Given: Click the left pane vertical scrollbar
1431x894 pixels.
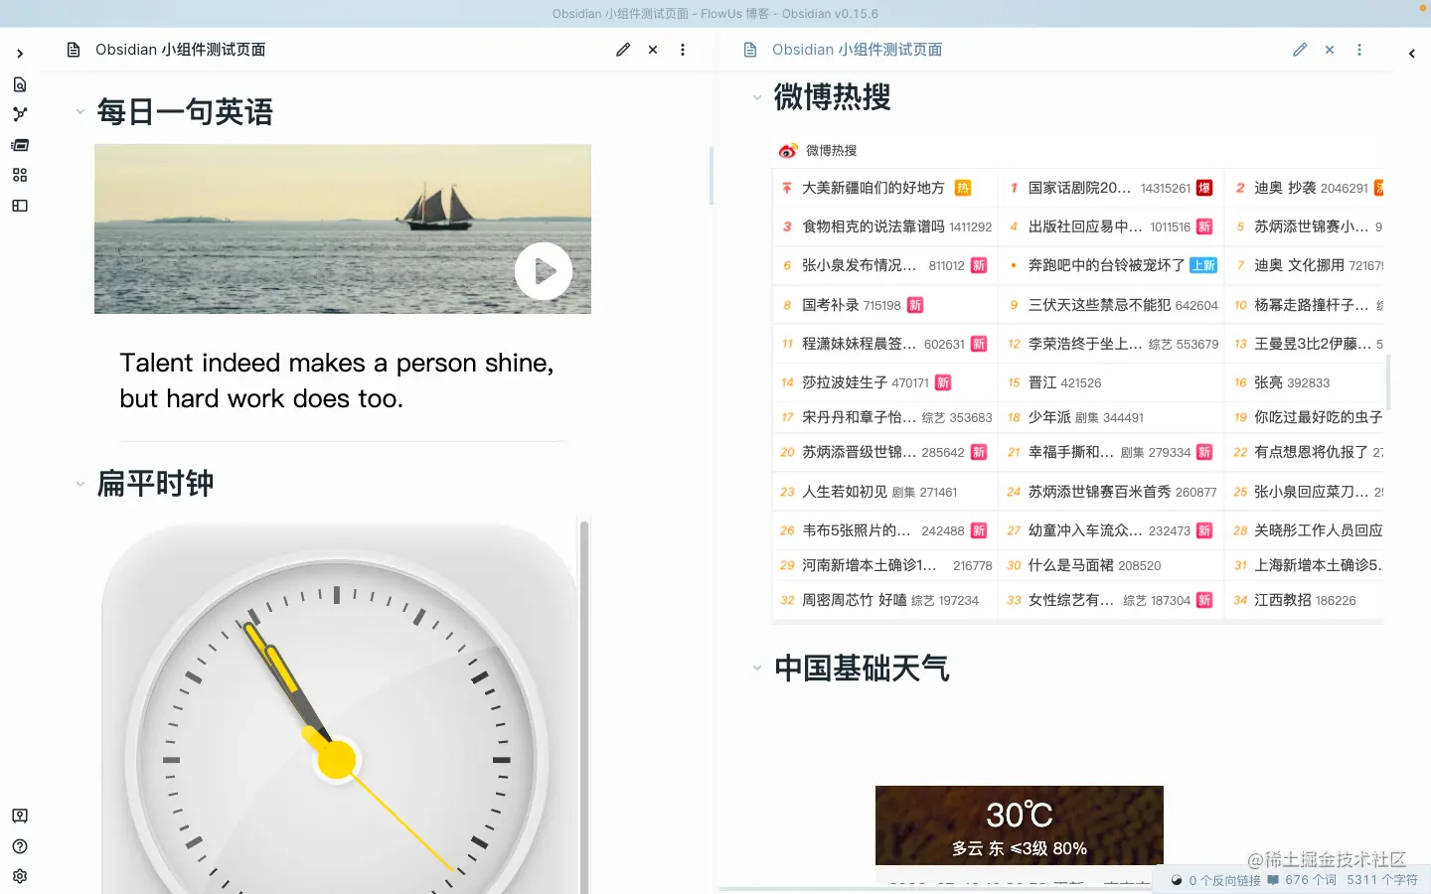Looking at the screenshot, I should (712, 175).
